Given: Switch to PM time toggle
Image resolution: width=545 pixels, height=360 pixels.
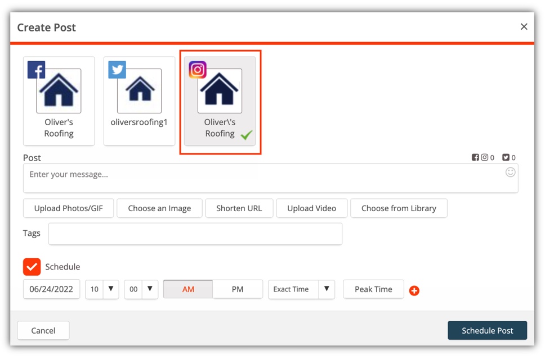Looking at the screenshot, I should click(238, 289).
